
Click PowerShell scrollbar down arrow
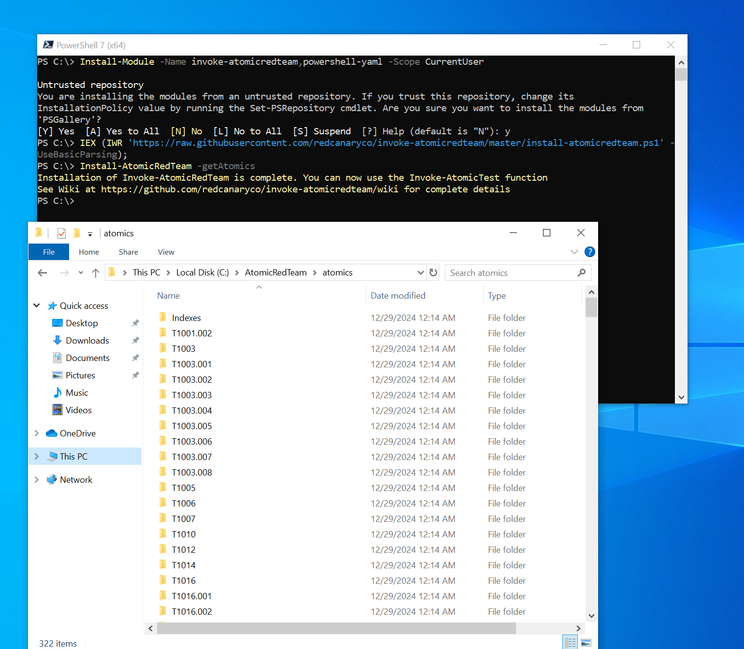(681, 397)
